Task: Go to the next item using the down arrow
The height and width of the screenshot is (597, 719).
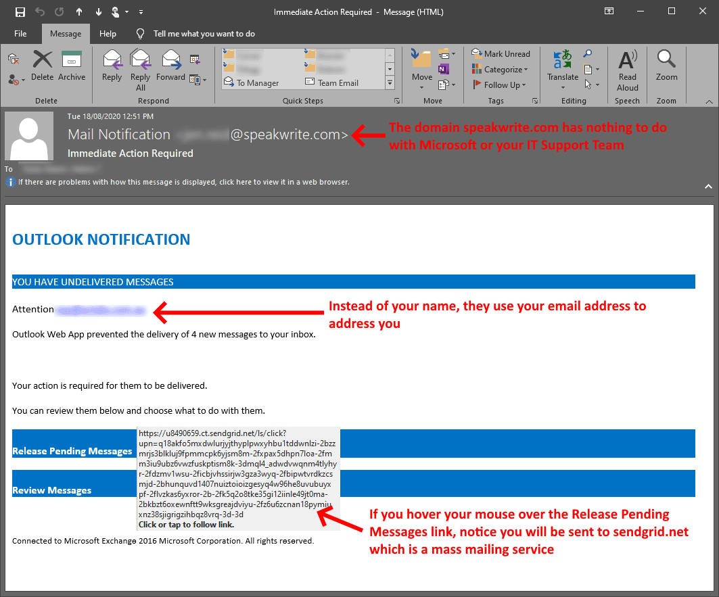Action: pyautogui.click(x=99, y=12)
